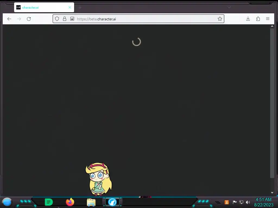Open the Firefox downloads panel
Image resolution: width=278 pixels, height=208 pixels.
(248, 19)
